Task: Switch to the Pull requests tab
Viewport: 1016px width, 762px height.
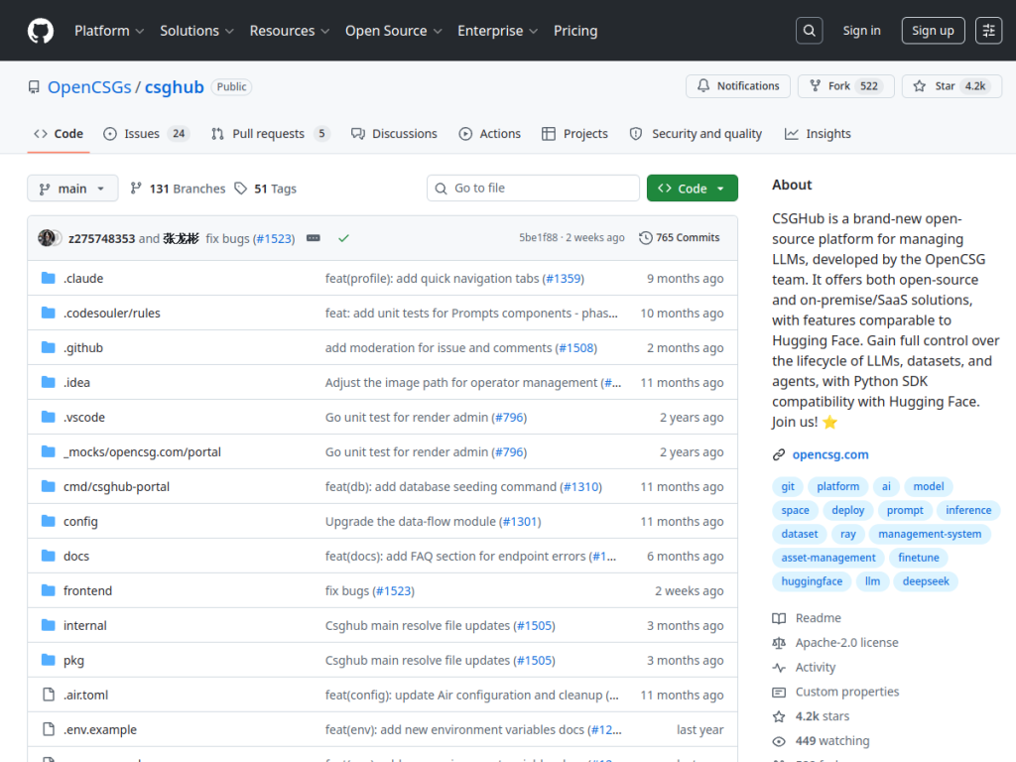Action: (x=270, y=134)
